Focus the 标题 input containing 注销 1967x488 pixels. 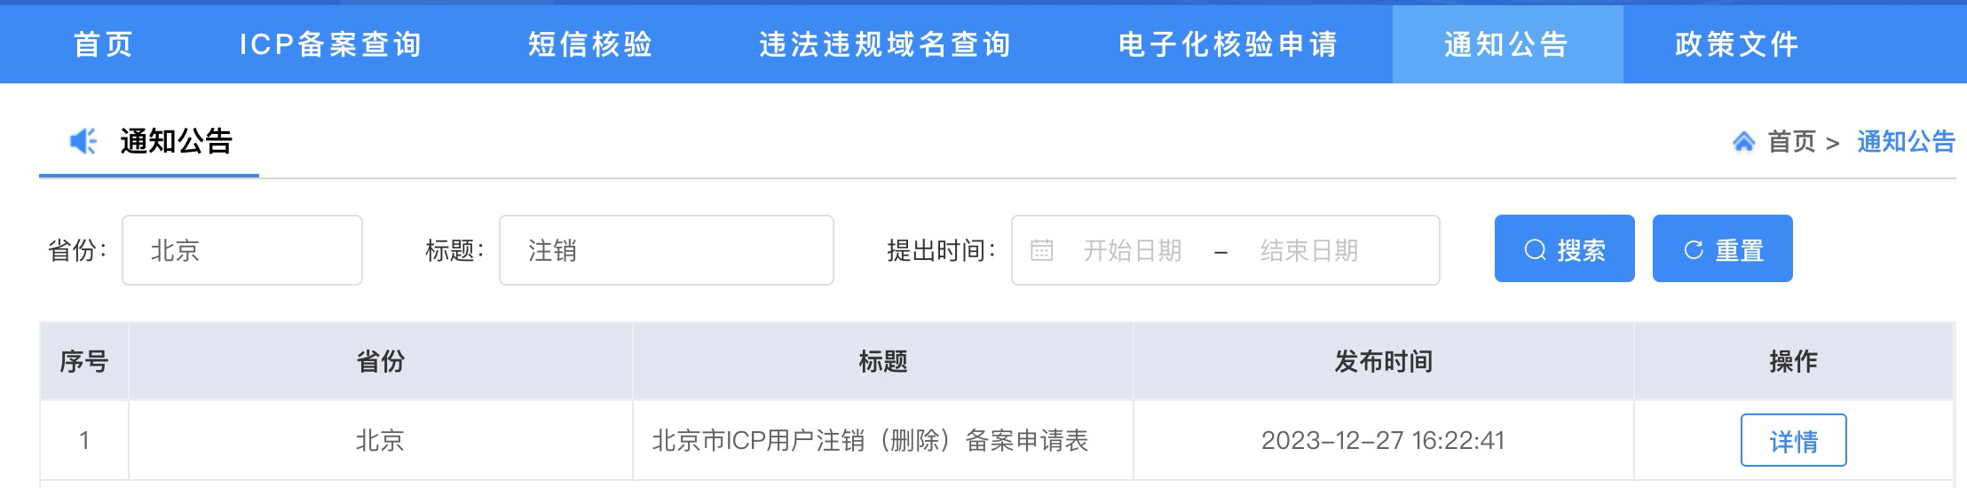(667, 250)
